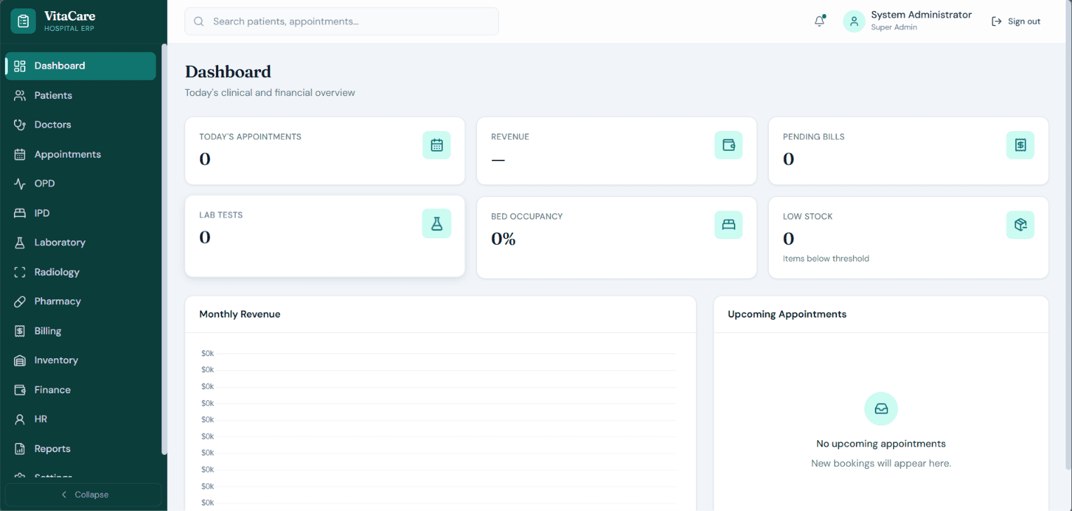Click the Doctors stethoscope icon in sidebar

coord(20,125)
